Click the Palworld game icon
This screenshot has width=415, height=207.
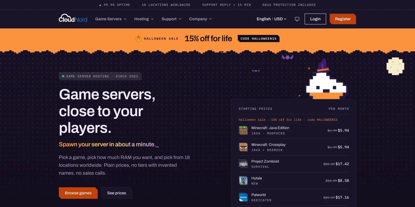(x=243, y=197)
